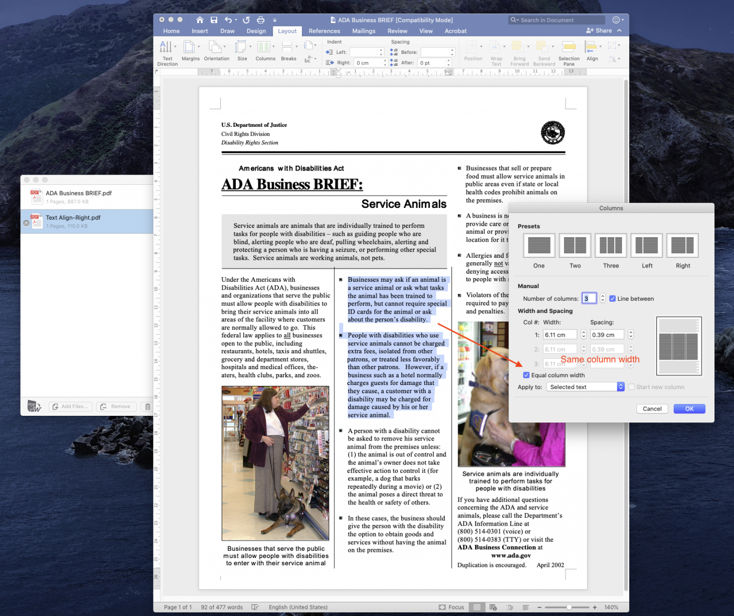Click the zoom slider handle in the status bar
Screen dimensions: 734x616
click(x=569, y=607)
